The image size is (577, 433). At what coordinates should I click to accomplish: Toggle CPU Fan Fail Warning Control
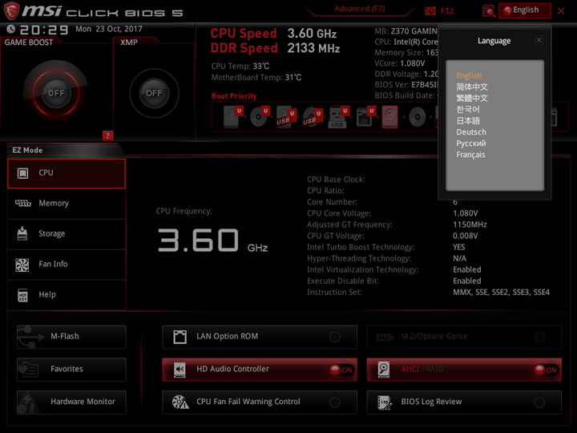[335, 403]
